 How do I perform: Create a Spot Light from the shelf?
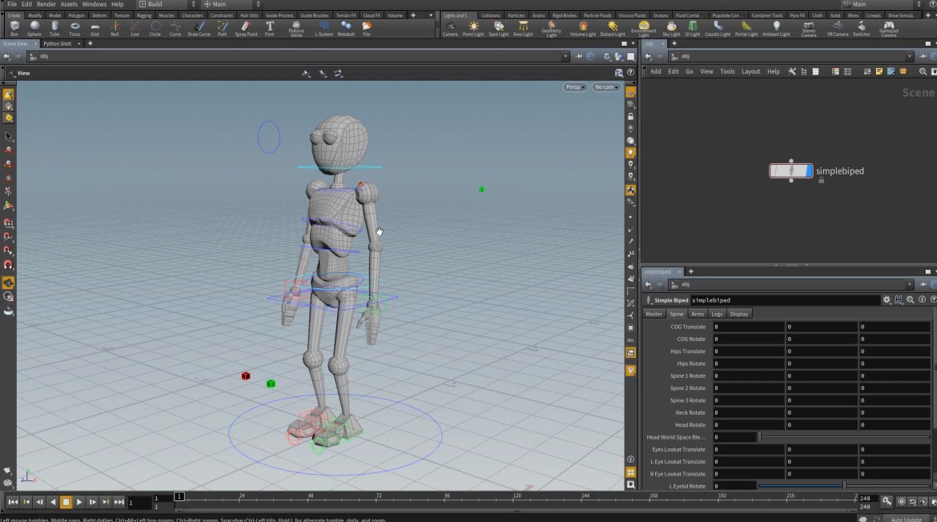tap(498, 28)
